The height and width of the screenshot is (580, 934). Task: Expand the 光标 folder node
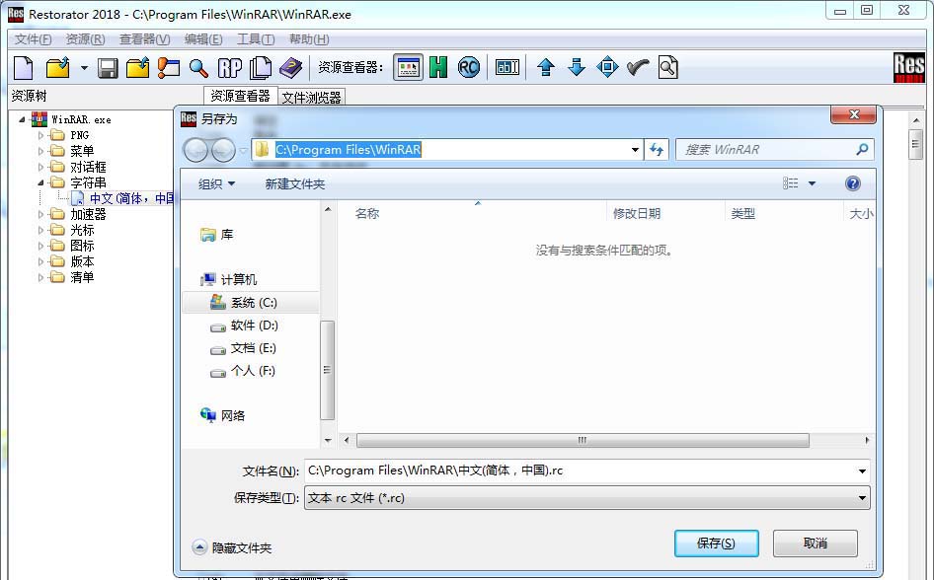(40, 230)
